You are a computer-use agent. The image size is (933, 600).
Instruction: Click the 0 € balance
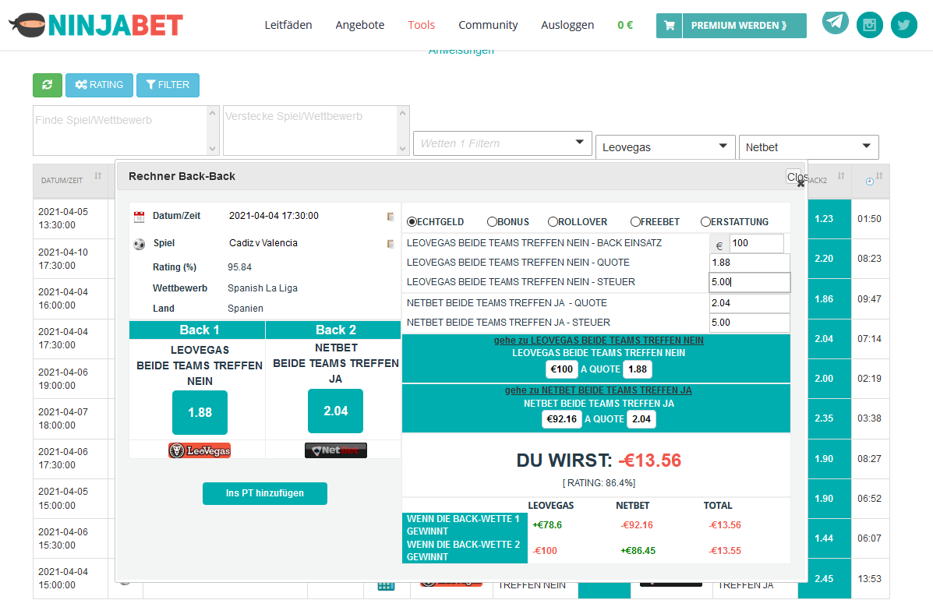pos(625,25)
